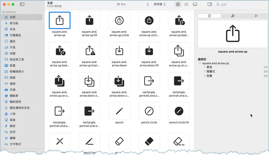Select 人物 in the sidebar

click(21, 114)
